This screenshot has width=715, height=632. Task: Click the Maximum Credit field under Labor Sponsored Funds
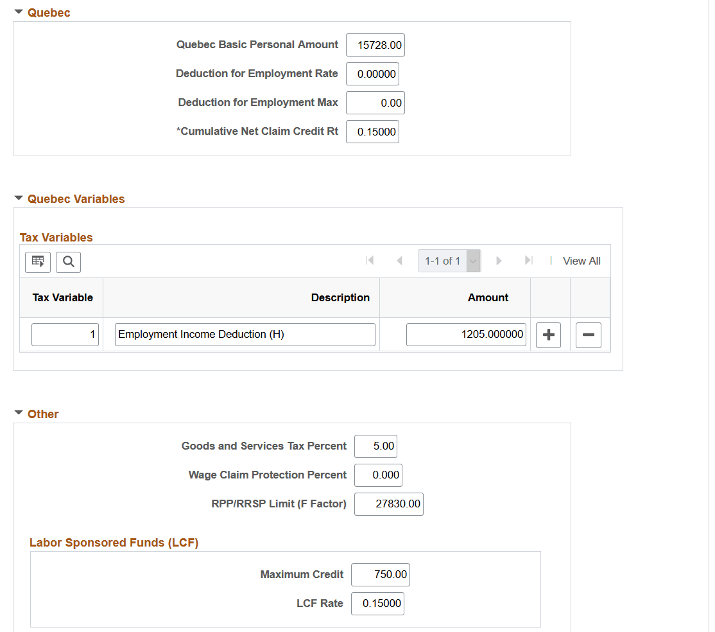click(x=380, y=575)
